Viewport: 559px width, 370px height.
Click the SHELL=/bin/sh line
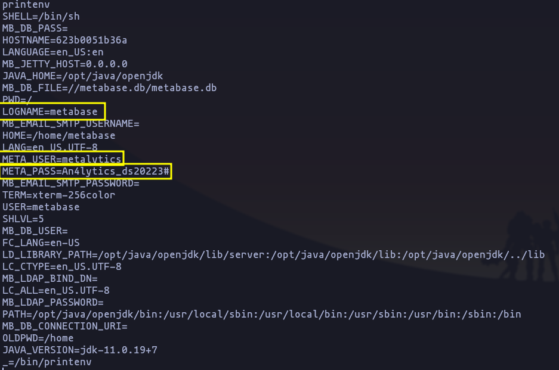coord(41,16)
